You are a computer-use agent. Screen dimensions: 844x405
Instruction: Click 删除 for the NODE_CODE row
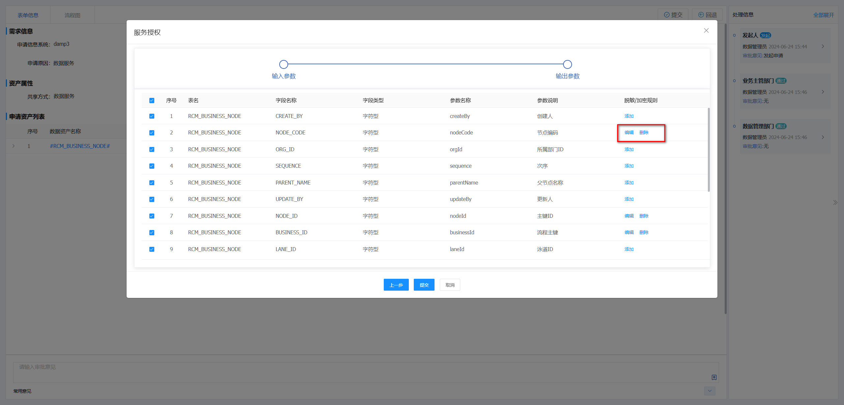tap(644, 132)
